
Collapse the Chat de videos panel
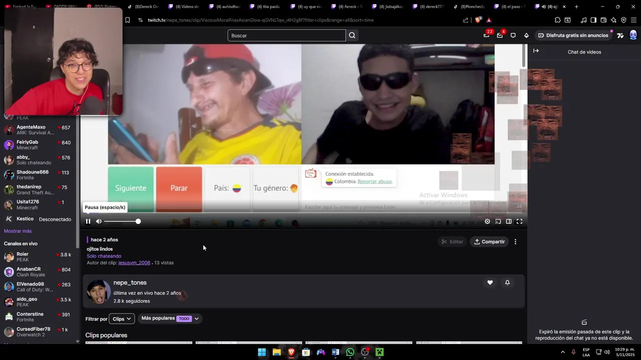coord(536,51)
